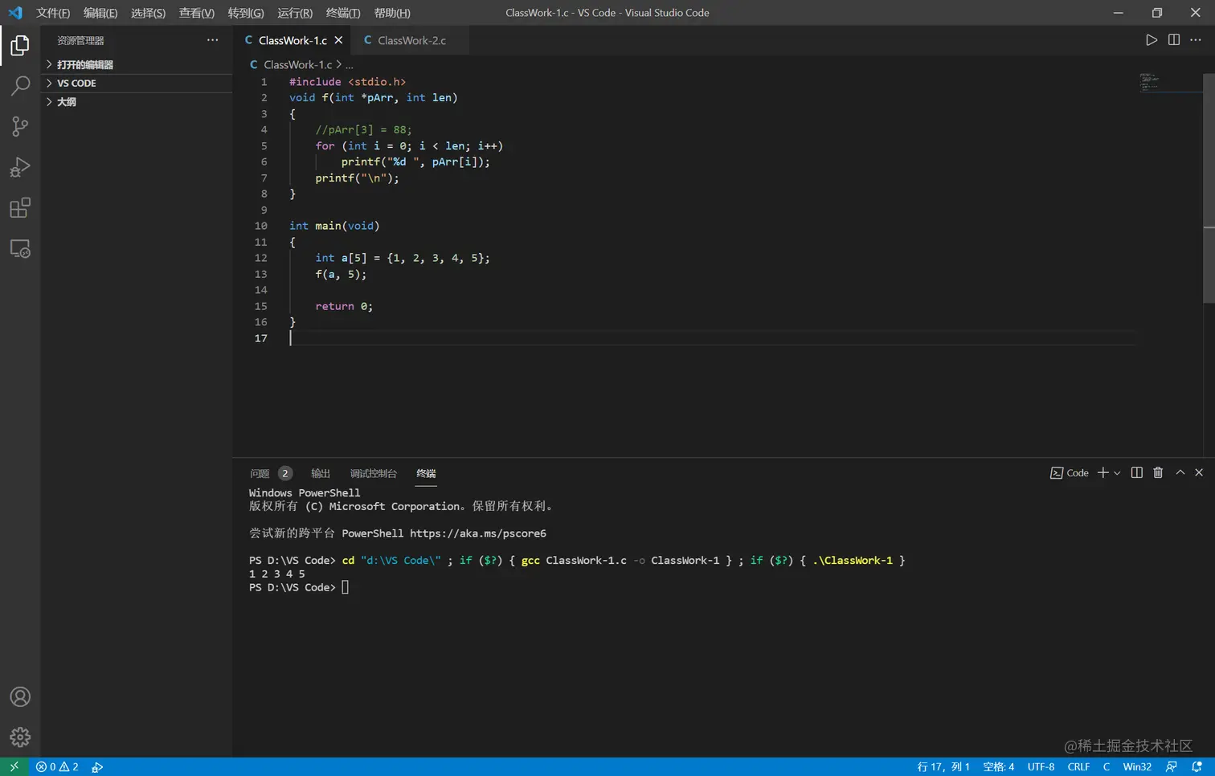Click the editor minimap preview
The width and height of the screenshot is (1215, 776).
click(1169, 82)
